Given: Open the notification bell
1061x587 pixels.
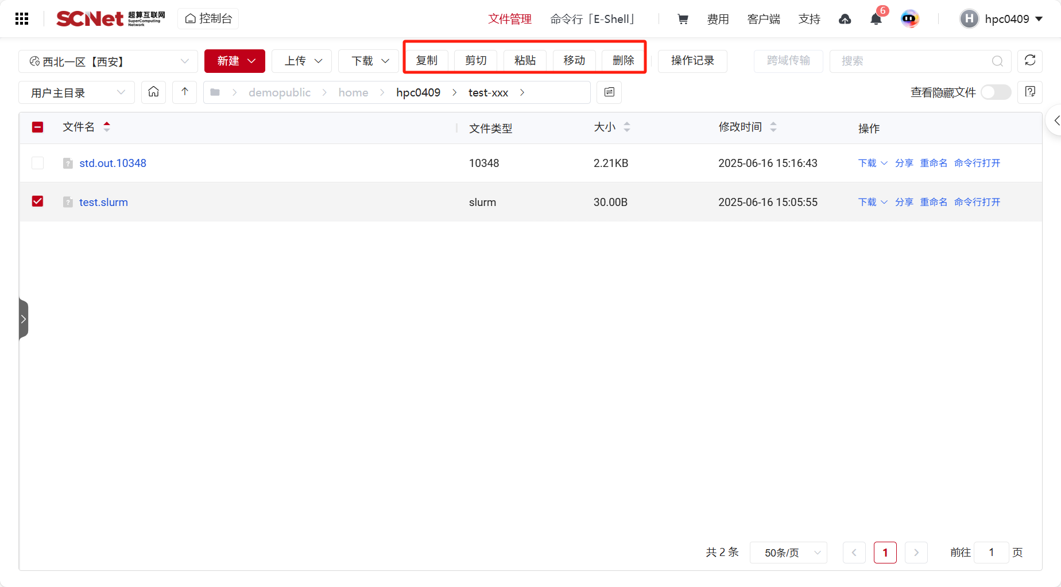Looking at the screenshot, I should tap(876, 19).
